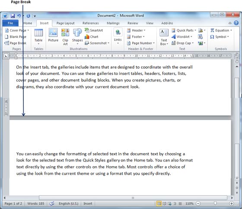Viewport: 242px width, 209px height.
Task: Toggle the Print Layout view button
Action: pyautogui.click(x=159, y=203)
